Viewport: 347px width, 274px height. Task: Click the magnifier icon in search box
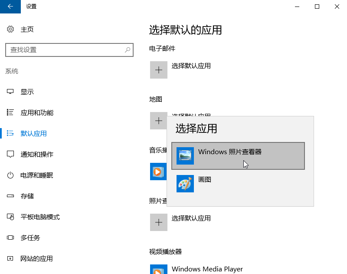pos(128,50)
